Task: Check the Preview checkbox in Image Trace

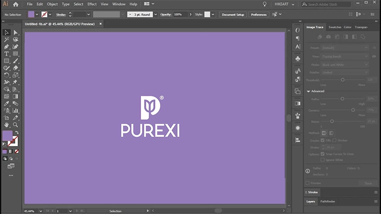Action: 307,183
